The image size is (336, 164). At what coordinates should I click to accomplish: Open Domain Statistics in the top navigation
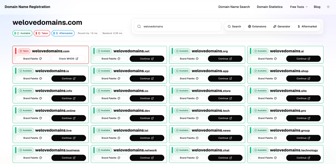click(x=270, y=7)
